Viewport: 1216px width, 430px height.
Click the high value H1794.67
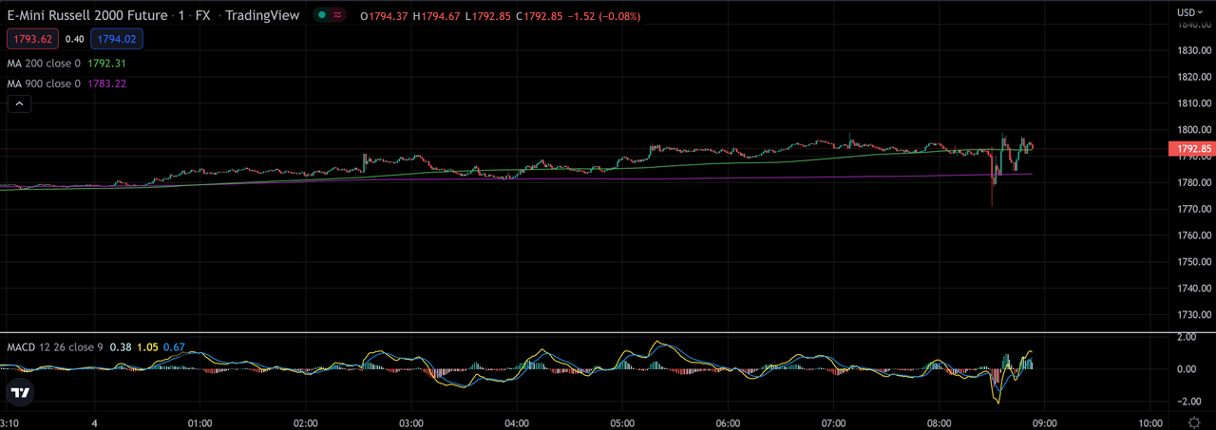click(x=436, y=16)
